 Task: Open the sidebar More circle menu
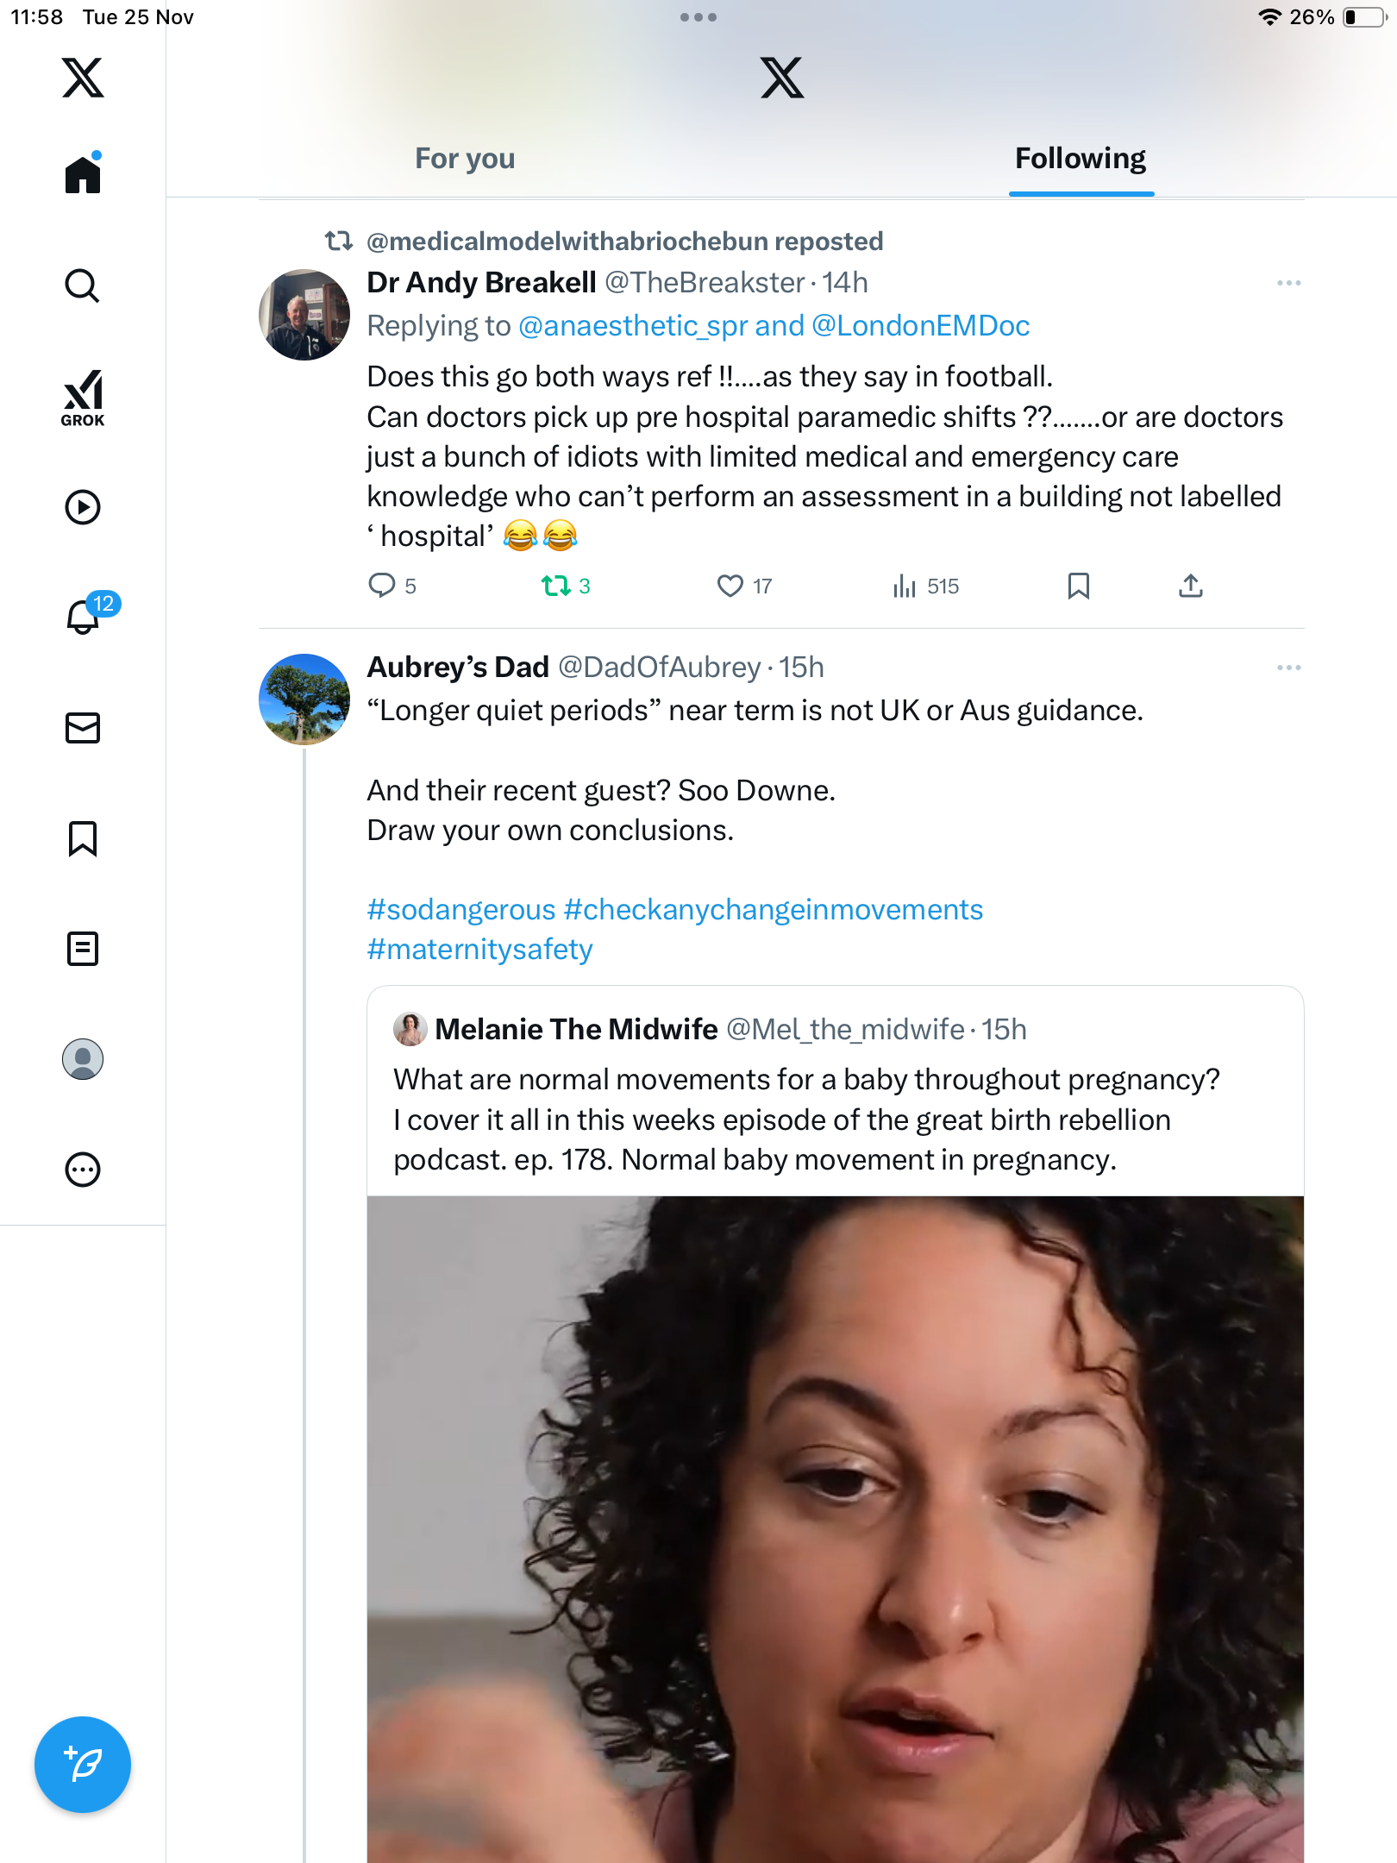click(83, 1170)
